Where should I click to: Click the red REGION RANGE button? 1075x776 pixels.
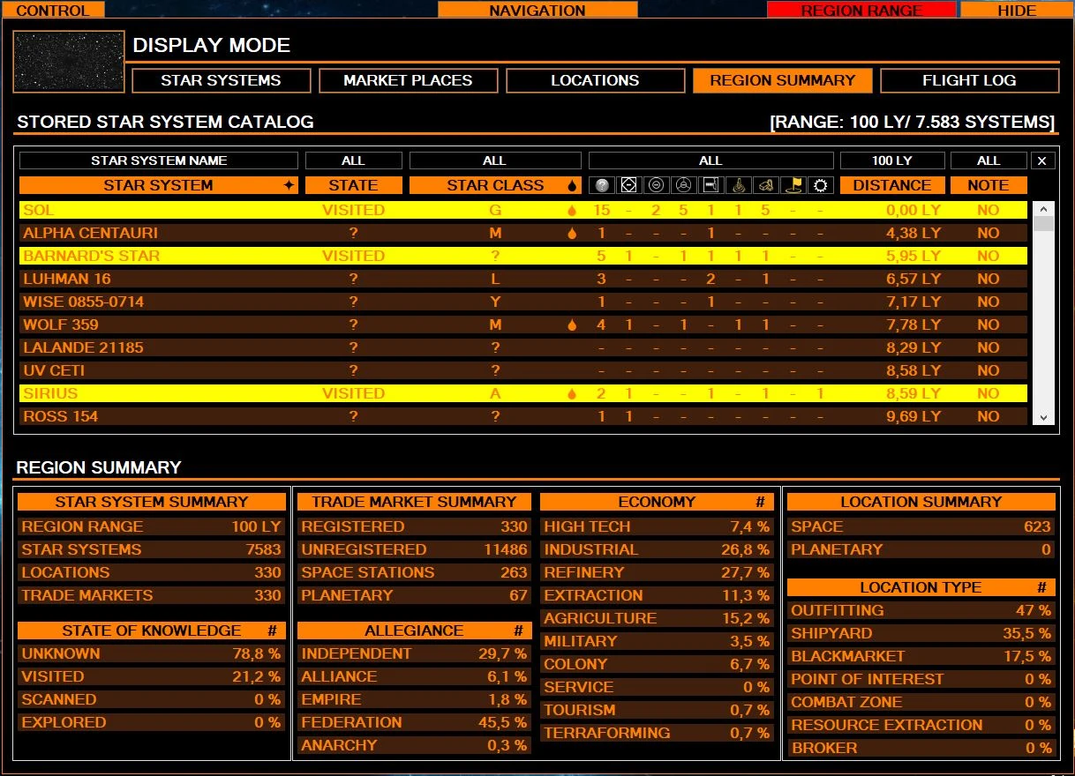pyautogui.click(x=861, y=10)
